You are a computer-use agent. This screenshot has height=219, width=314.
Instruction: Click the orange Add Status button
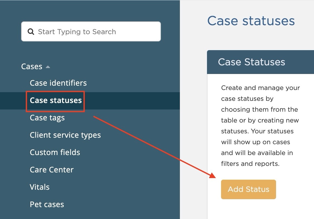pos(248,189)
